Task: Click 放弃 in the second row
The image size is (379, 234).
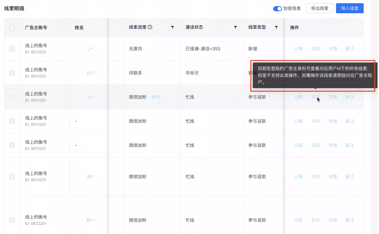Action: (x=316, y=73)
